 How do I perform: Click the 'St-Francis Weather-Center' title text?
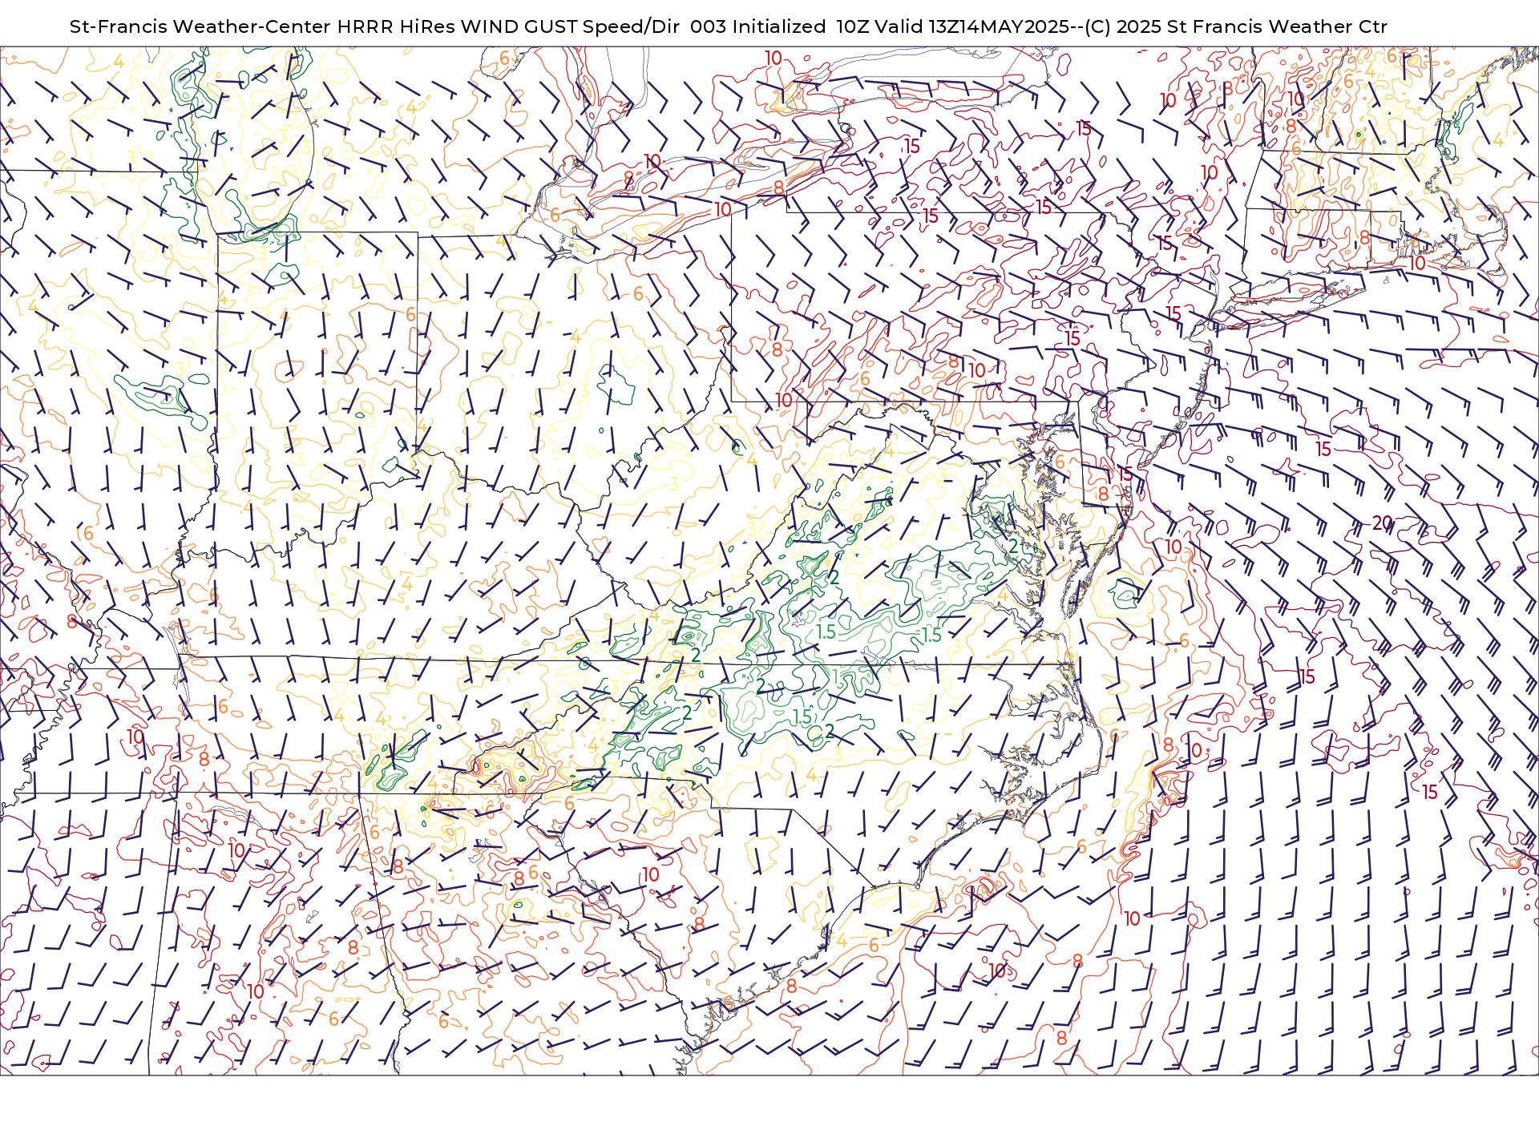coord(200,26)
